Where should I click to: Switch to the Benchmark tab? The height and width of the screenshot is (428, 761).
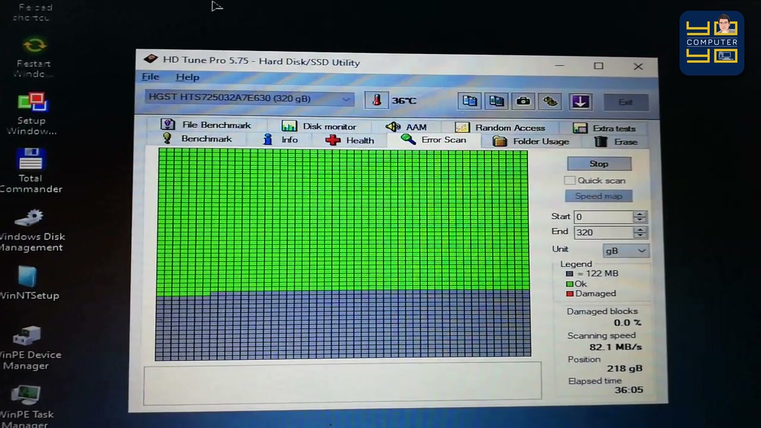point(197,139)
